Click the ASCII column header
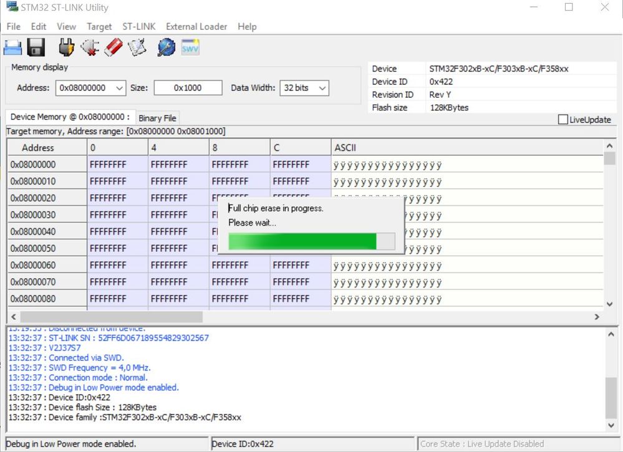The image size is (623, 452). 467,148
